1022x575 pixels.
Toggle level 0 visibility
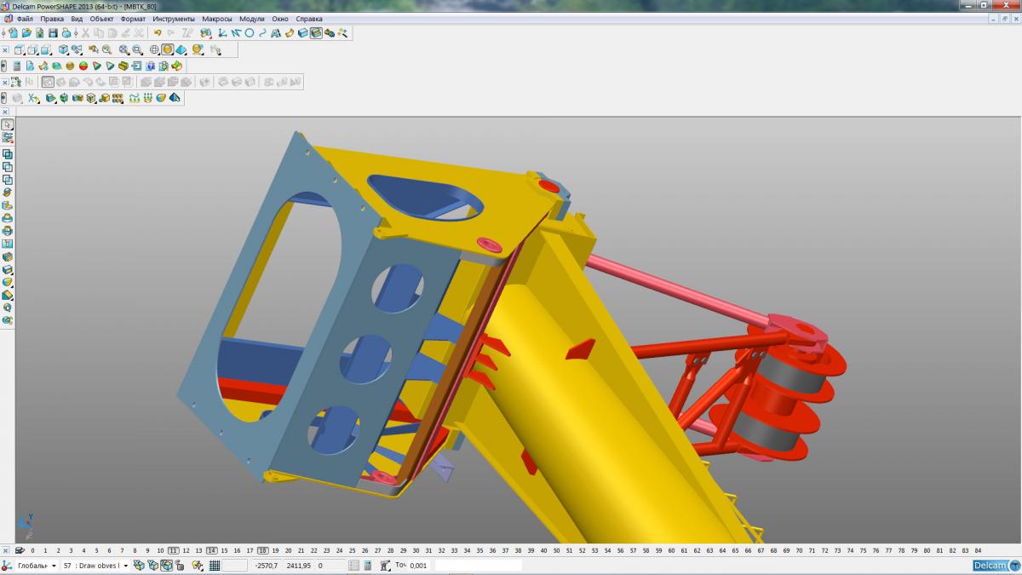click(32, 550)
